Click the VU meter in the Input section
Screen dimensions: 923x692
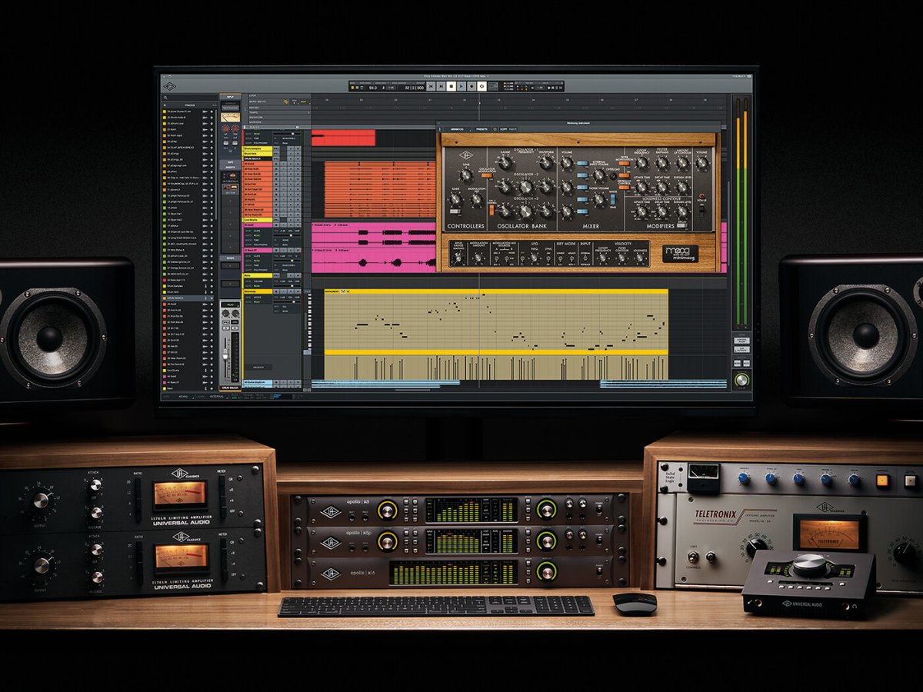tap(231, 118)
